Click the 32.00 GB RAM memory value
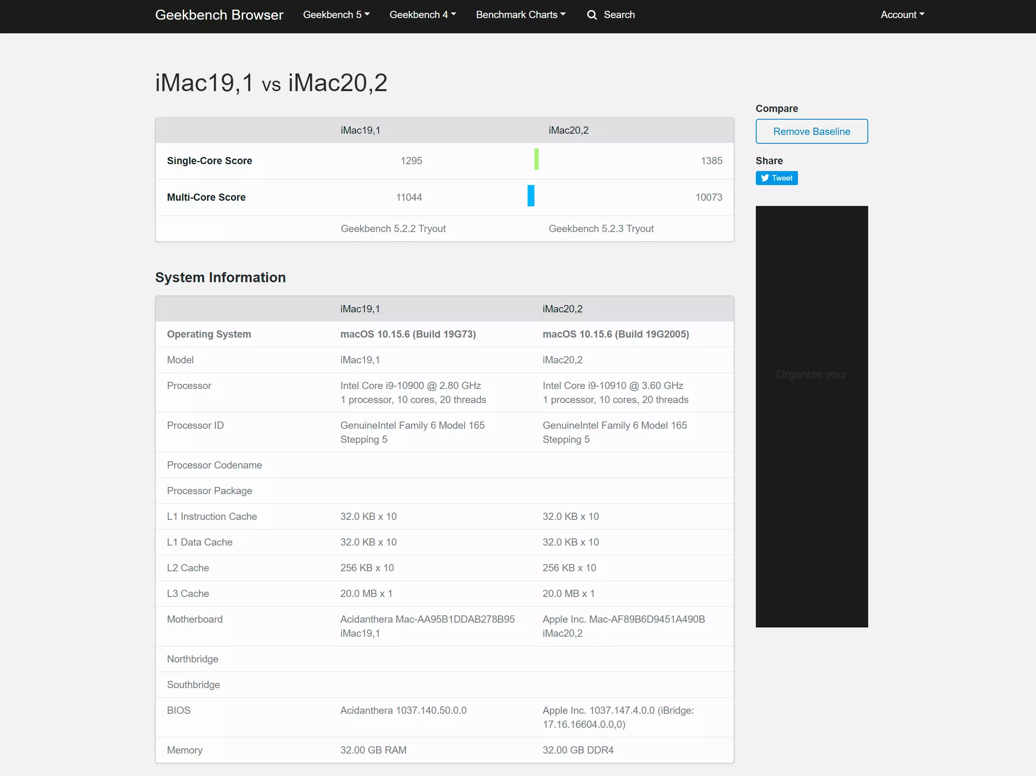The height and width of the screenshot is (776, 1036). [373, 750]
